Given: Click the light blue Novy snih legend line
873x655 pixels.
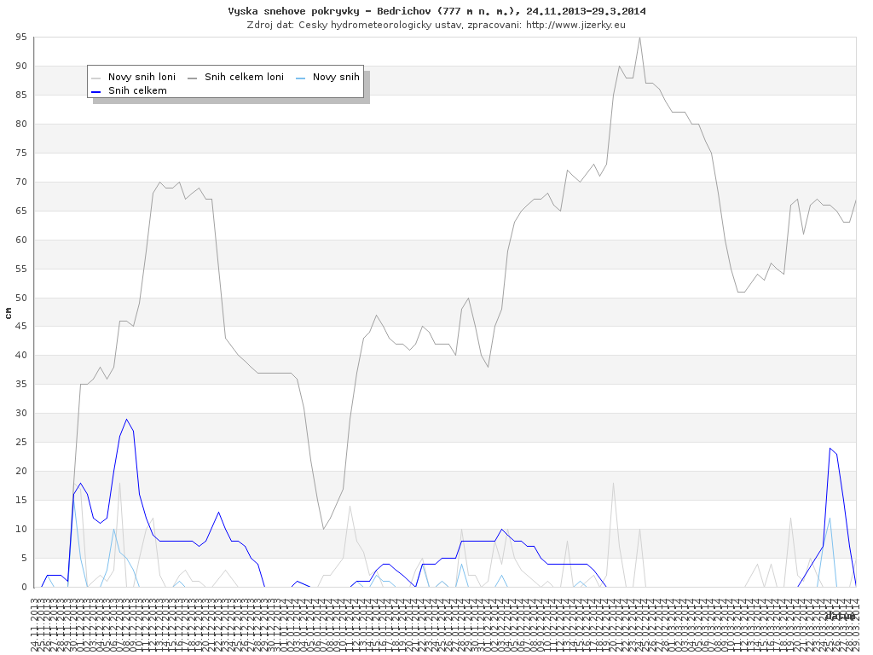Looking at the screenshot, I should tap(301, 78).
